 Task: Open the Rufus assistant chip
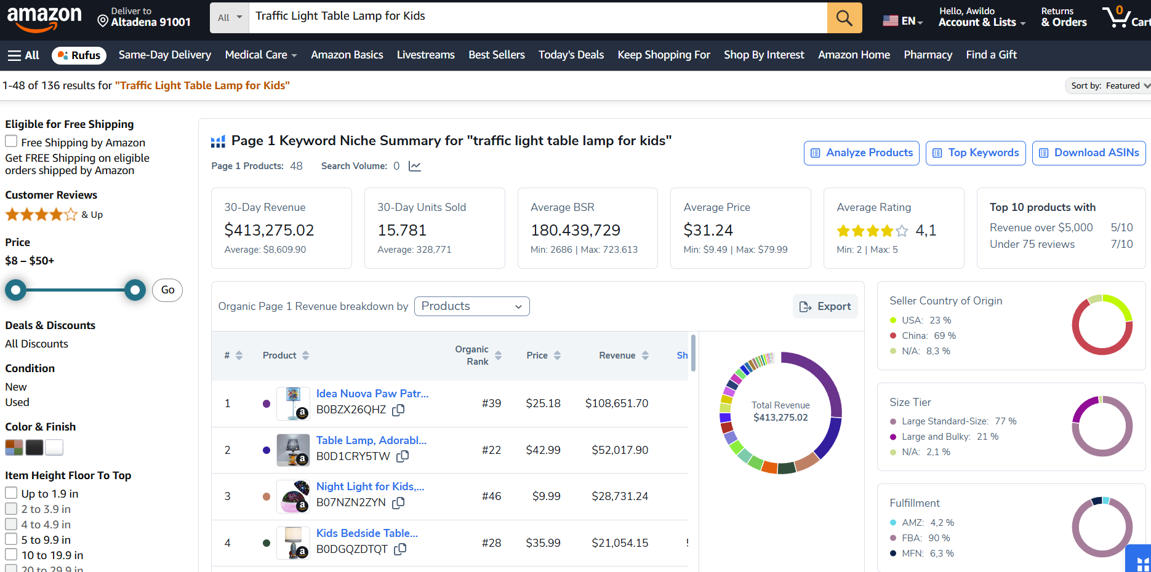[x=79, y=55]
